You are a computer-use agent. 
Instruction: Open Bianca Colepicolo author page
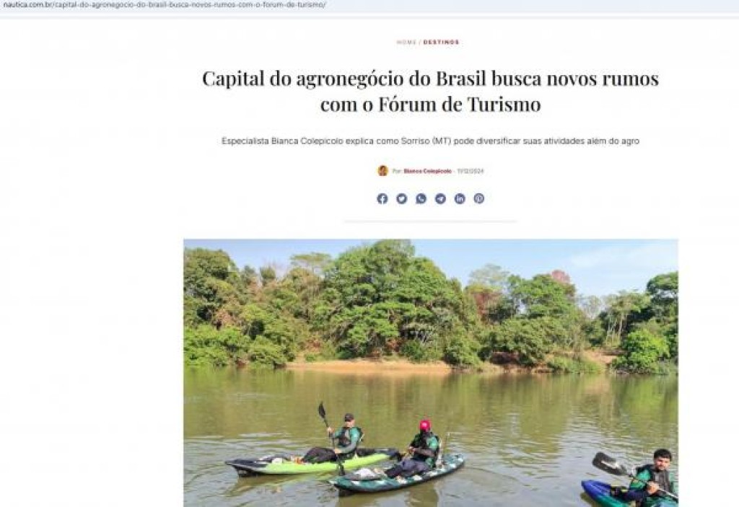coord(427,171)
